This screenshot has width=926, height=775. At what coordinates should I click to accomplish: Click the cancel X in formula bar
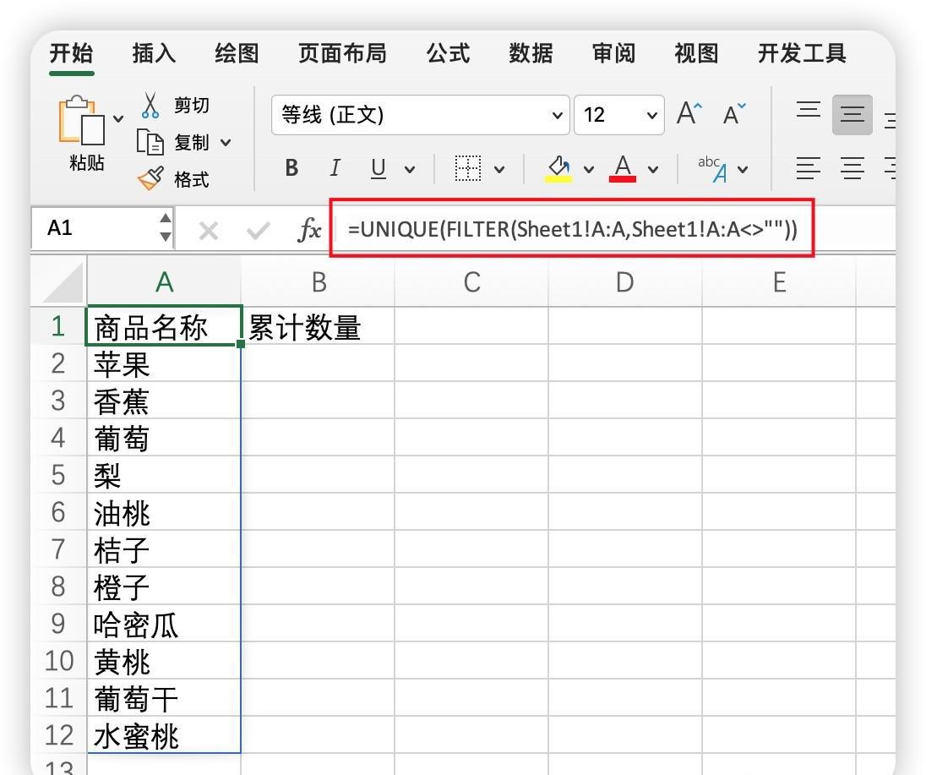[209, 231]
